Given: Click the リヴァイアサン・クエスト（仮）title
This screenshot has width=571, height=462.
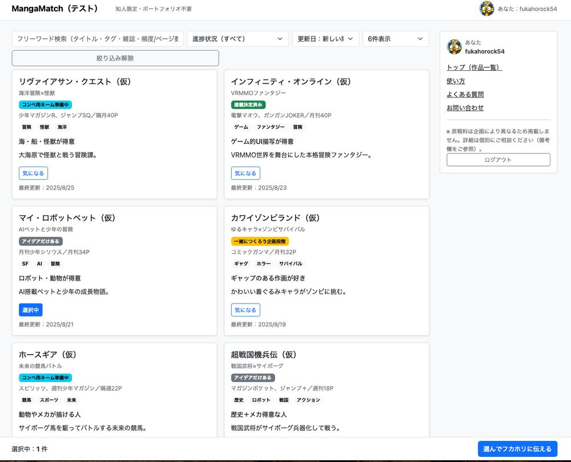Looking at the screenshot, I should pyautogui.click(x=75, y=82).
